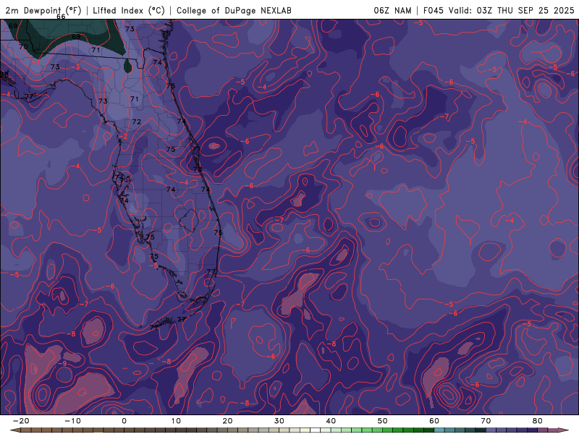Click the 'College of DuPage NEXLAB' text

[234, 10]
